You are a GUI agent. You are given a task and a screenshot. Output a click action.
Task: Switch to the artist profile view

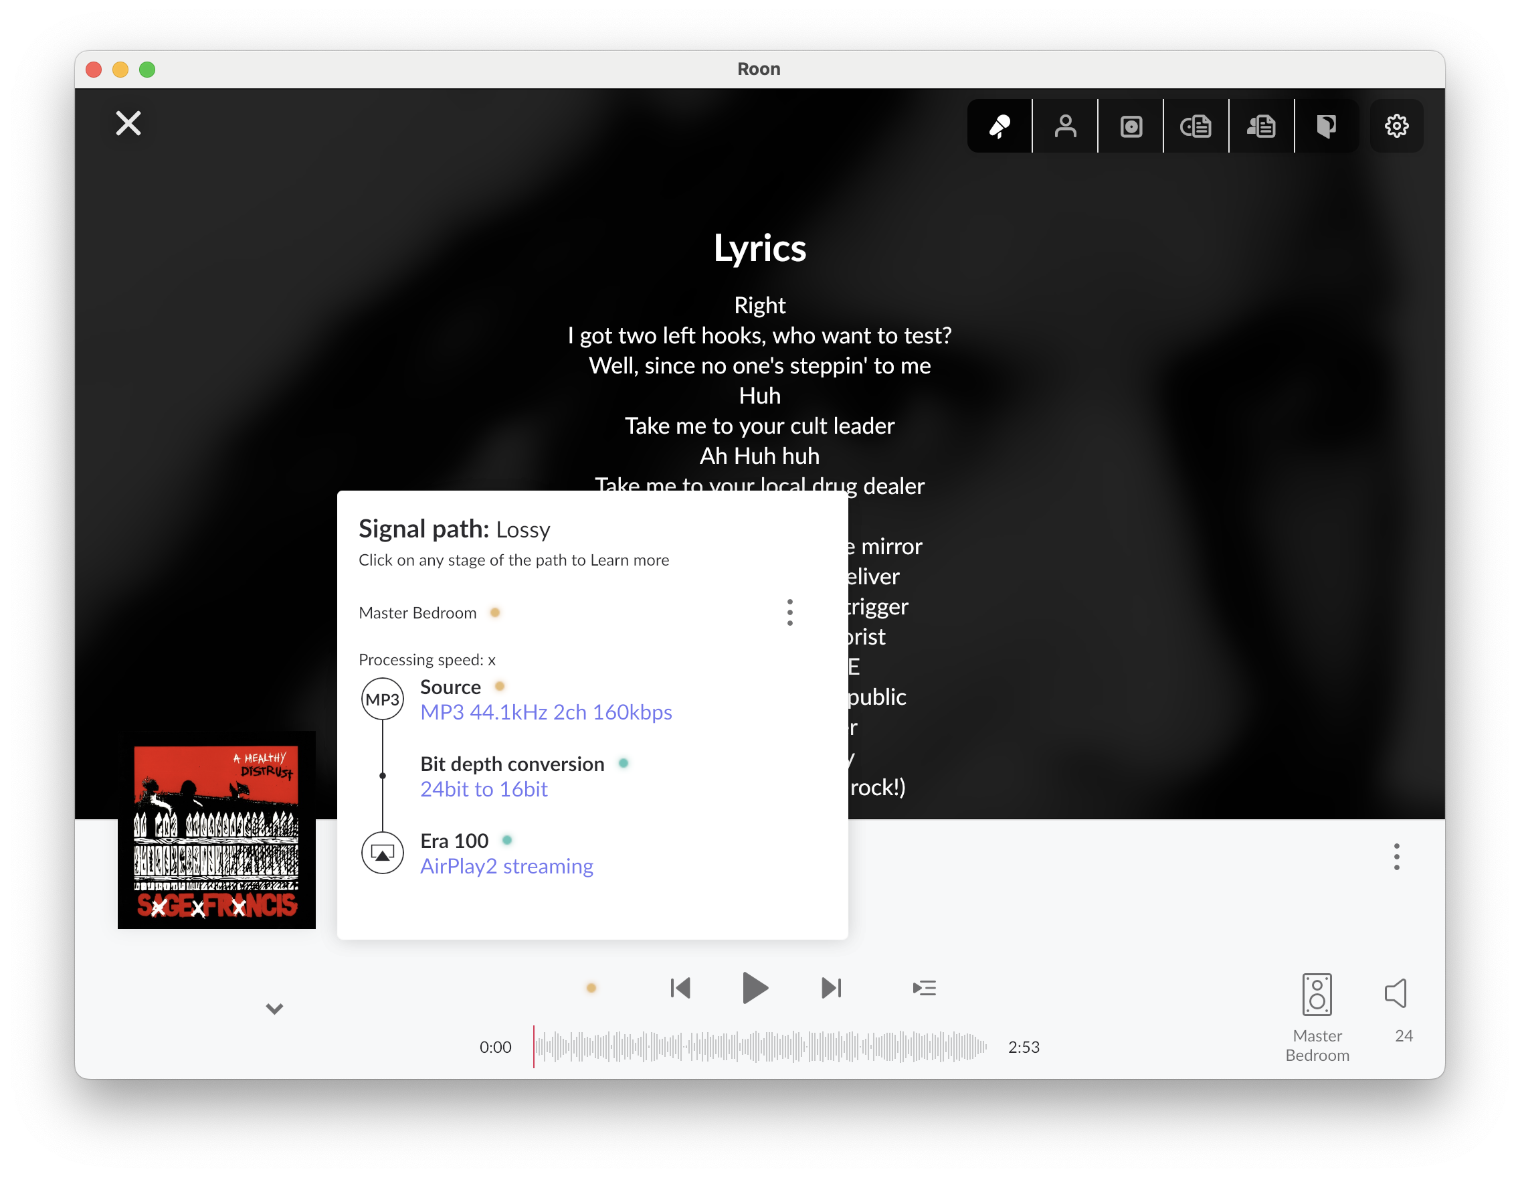coord(1065,126)
